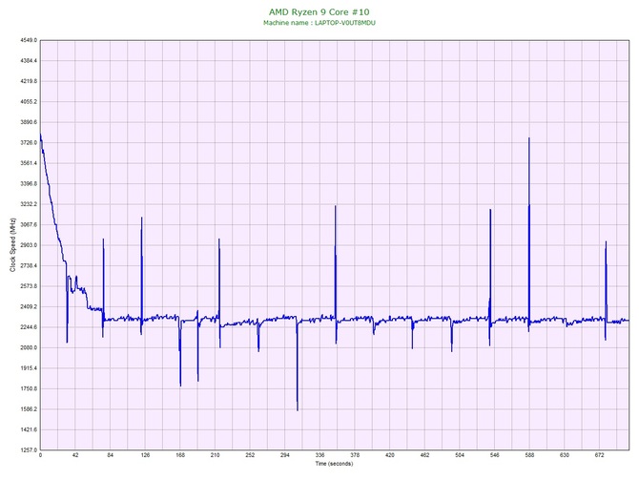Viewport: 639px width, 480px height.
Task: Click the 1257.0 y-axis value
Action: 28,450
